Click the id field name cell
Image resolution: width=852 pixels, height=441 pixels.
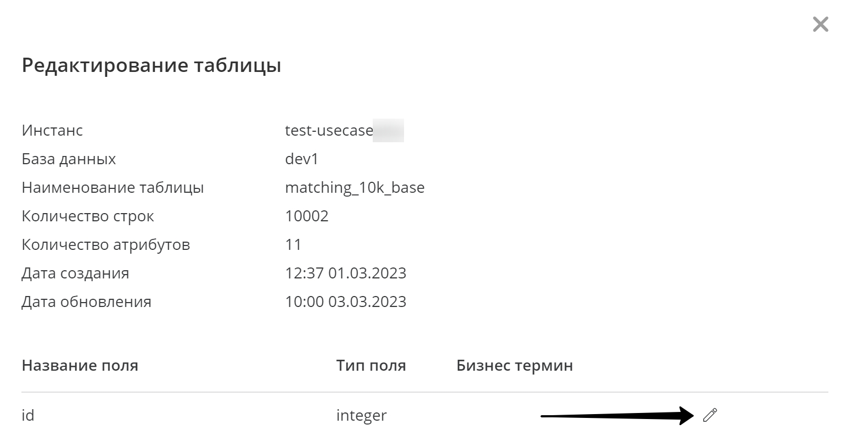28,416
